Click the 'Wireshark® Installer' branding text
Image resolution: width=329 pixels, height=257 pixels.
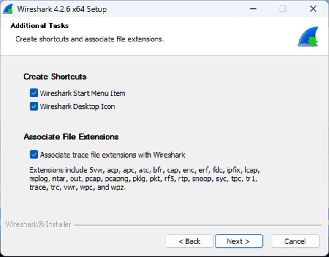tap(38, 224)
